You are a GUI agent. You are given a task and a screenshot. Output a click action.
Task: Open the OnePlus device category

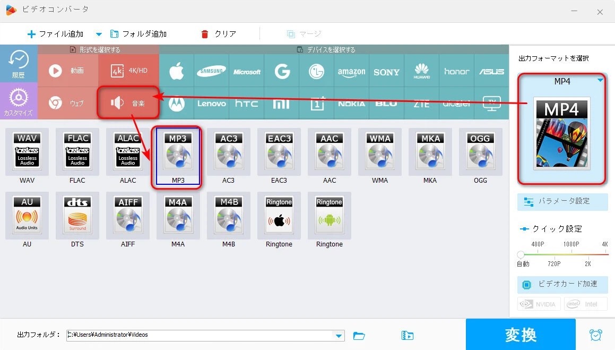[x=317, y=104]
